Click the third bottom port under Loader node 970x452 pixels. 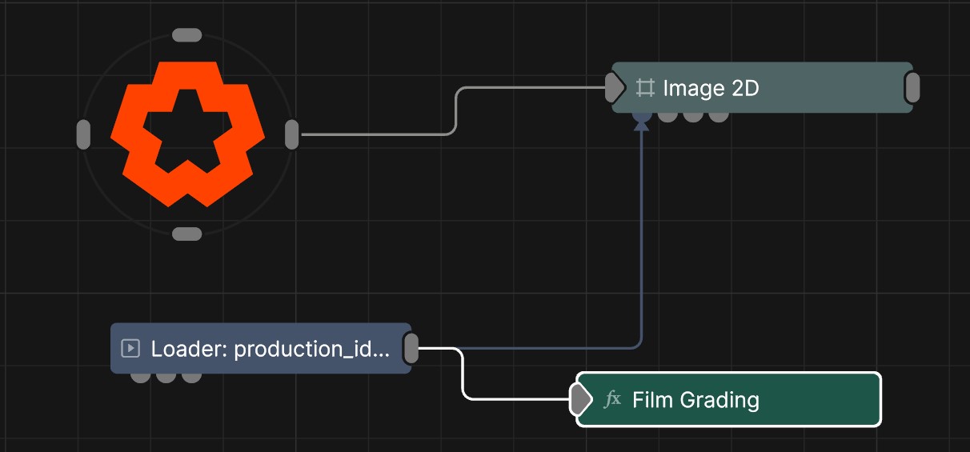coord(191,377)
